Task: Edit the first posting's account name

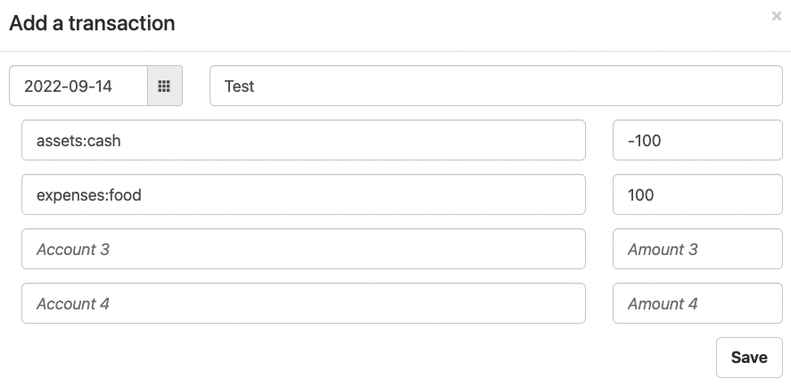Action: coord(303,141)
